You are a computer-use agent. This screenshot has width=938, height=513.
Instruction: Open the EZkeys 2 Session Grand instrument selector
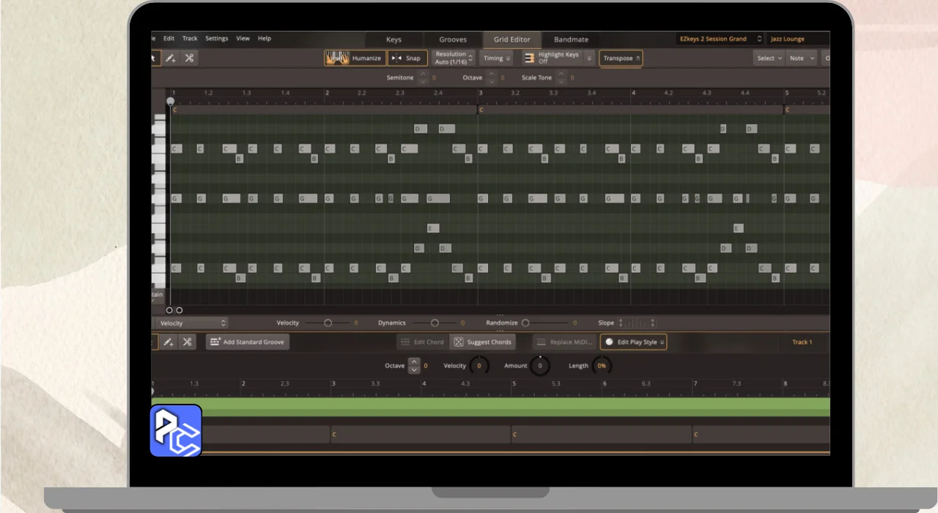click(x=719, y=39)
